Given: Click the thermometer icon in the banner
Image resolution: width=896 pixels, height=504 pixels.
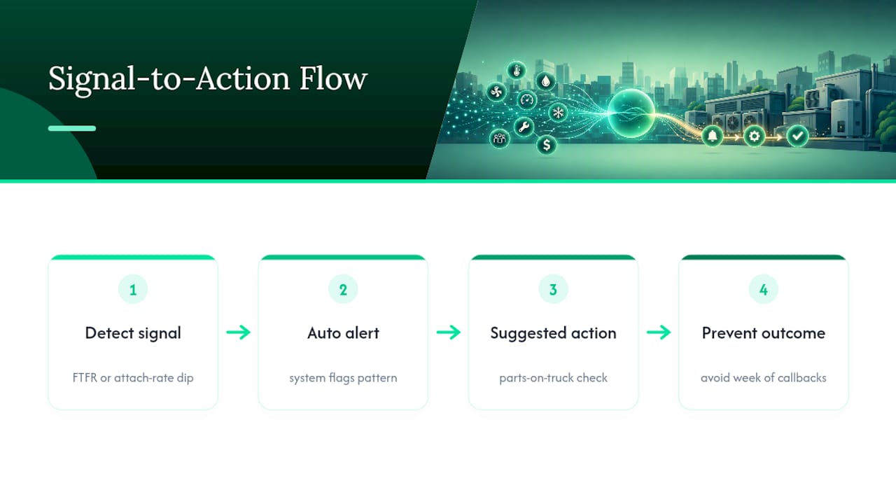Looking at the screenshot, I should [516, 71].
